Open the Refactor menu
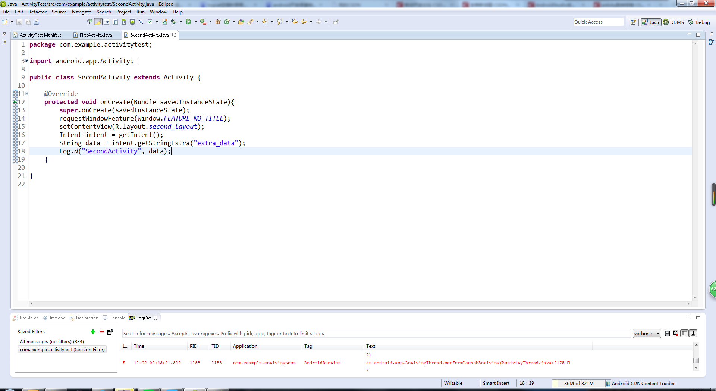This screenshot has width=716, height=391. (37, 12)
